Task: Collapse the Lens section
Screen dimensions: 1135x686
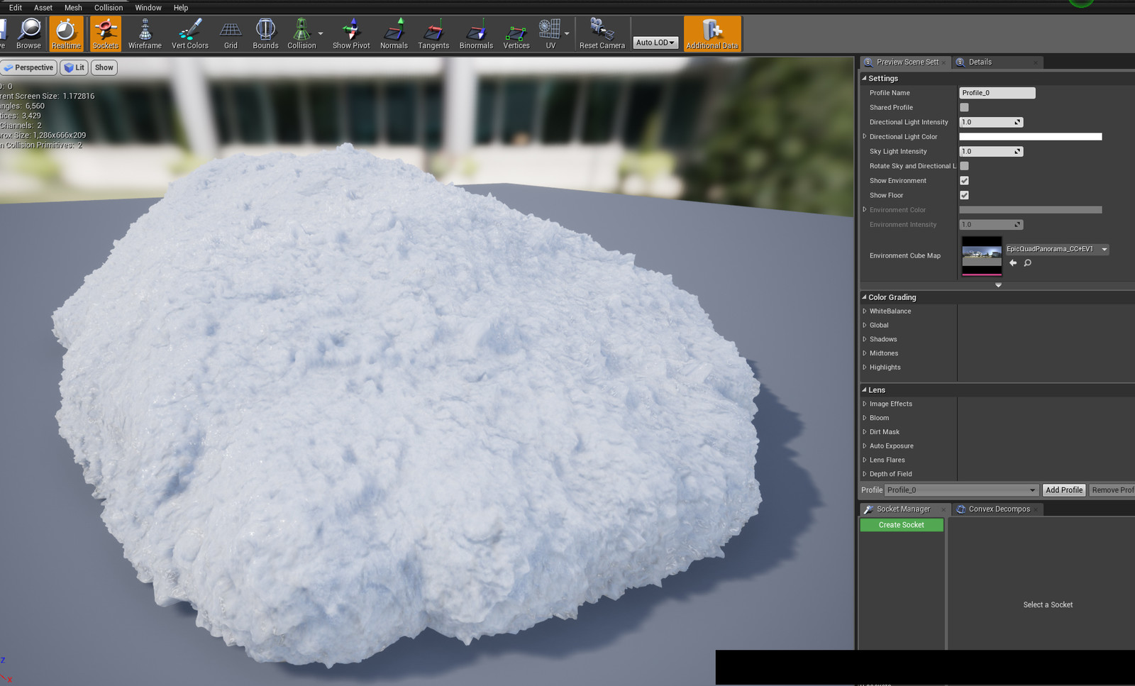Action: point(864,389)
